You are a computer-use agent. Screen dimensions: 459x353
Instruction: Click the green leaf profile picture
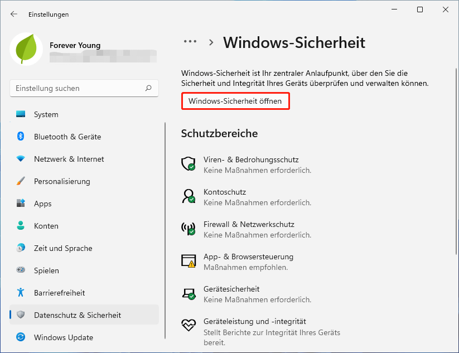coord(26,49)
